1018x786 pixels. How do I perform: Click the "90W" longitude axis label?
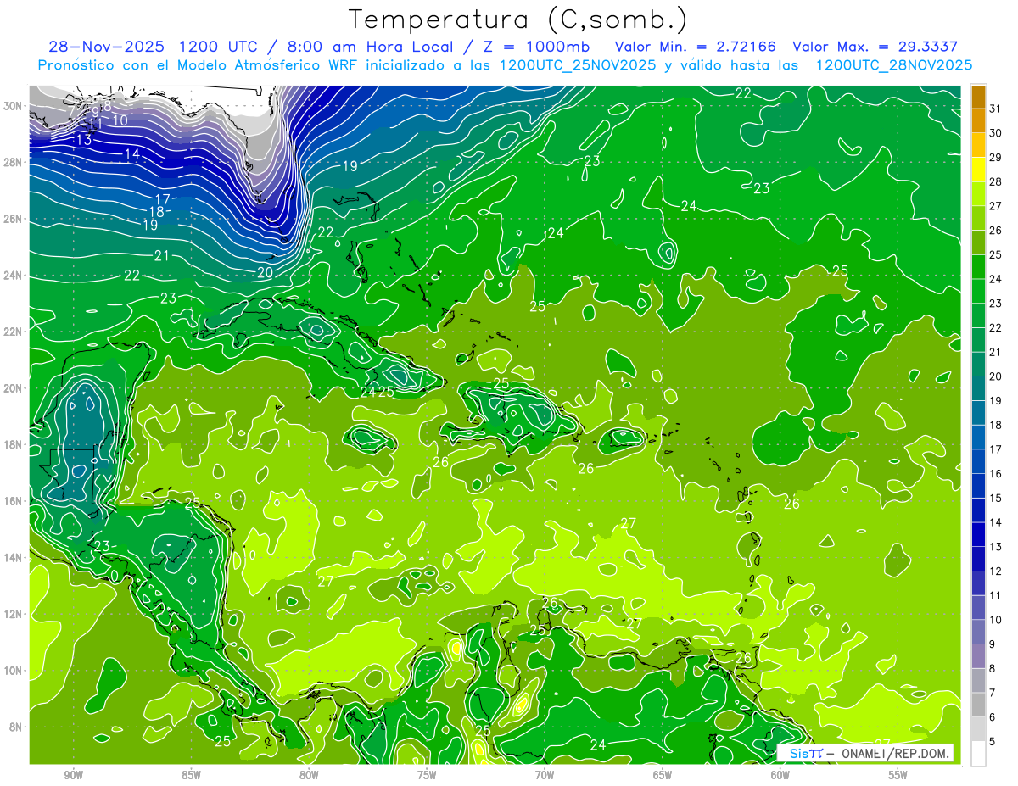pos(73,775)
